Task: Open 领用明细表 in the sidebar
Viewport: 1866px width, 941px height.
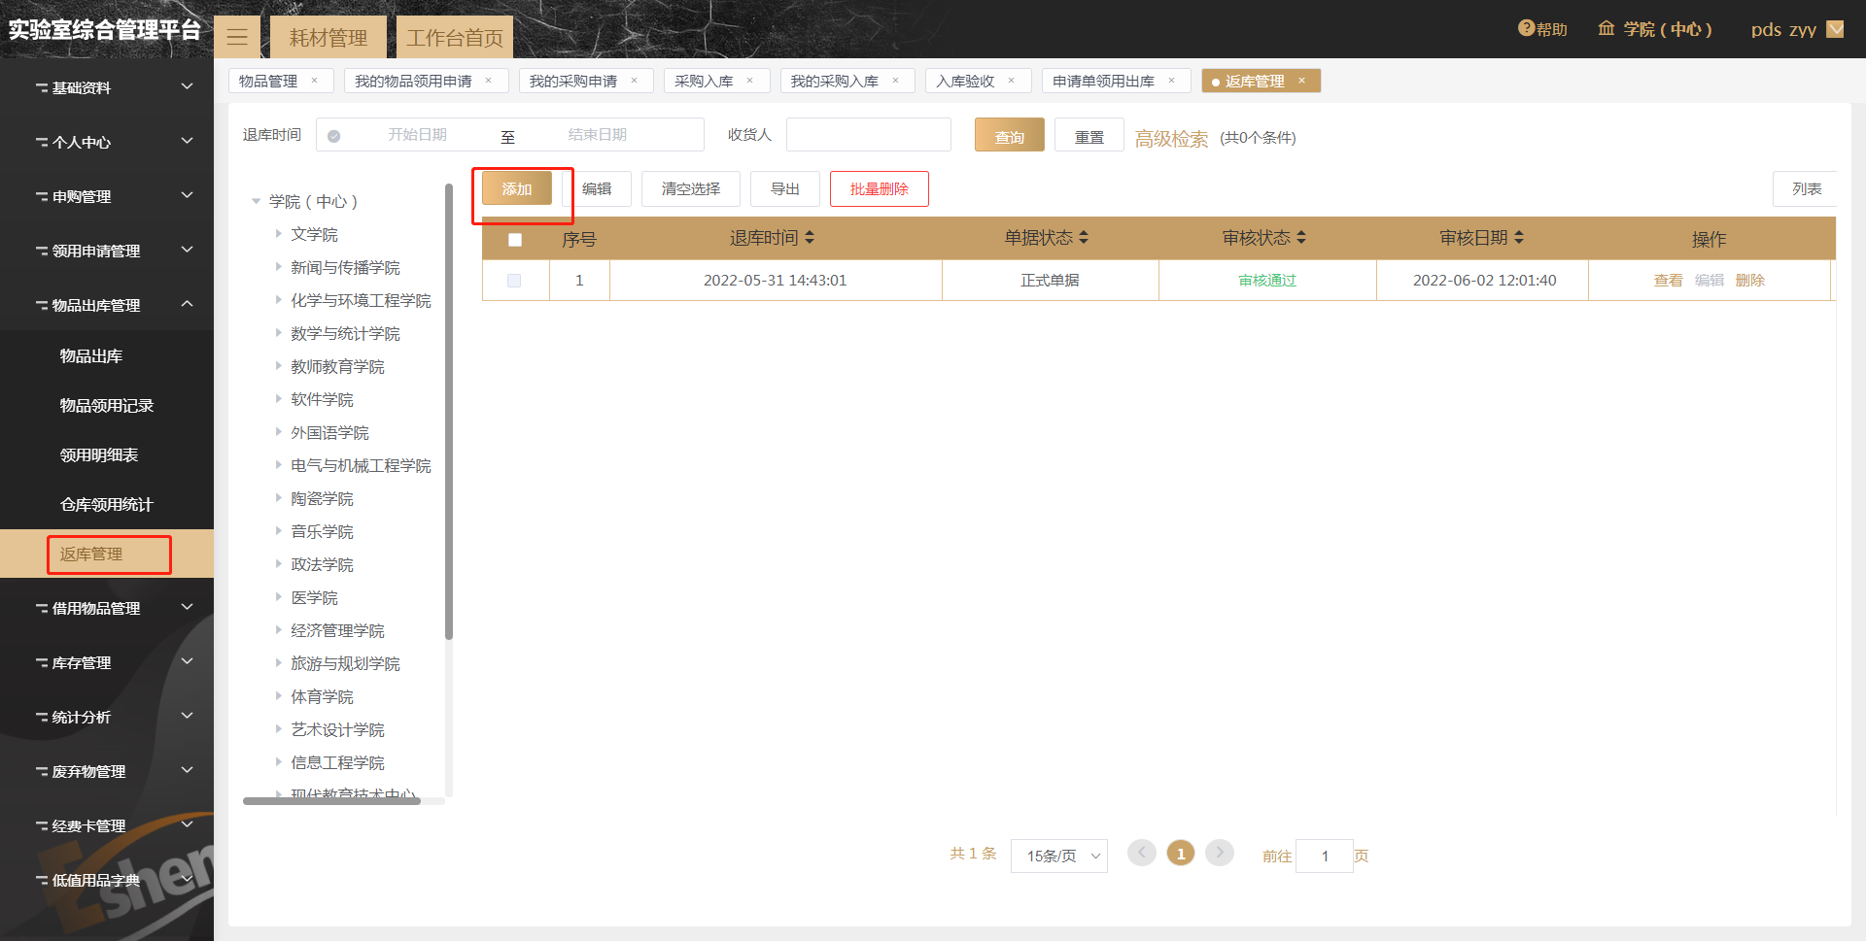Action: 99,454
